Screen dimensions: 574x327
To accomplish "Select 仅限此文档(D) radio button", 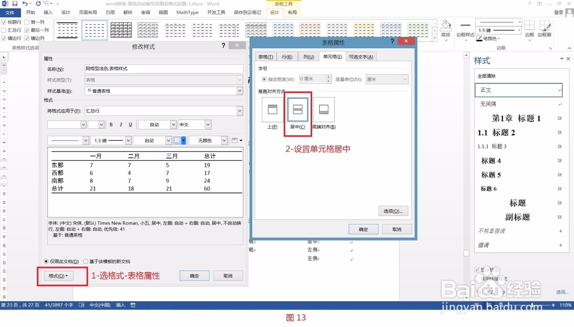I will (46, 261).
